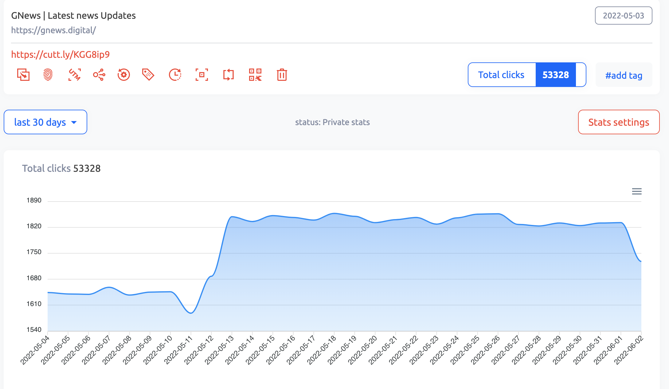
Task: Open the UTM builder icon
Action: click(x=74, y=75)
